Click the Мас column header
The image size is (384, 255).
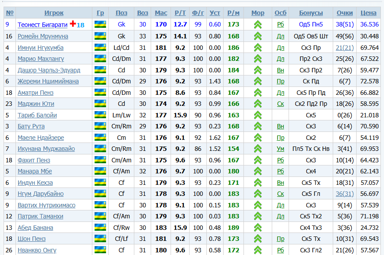click(161, 13)
